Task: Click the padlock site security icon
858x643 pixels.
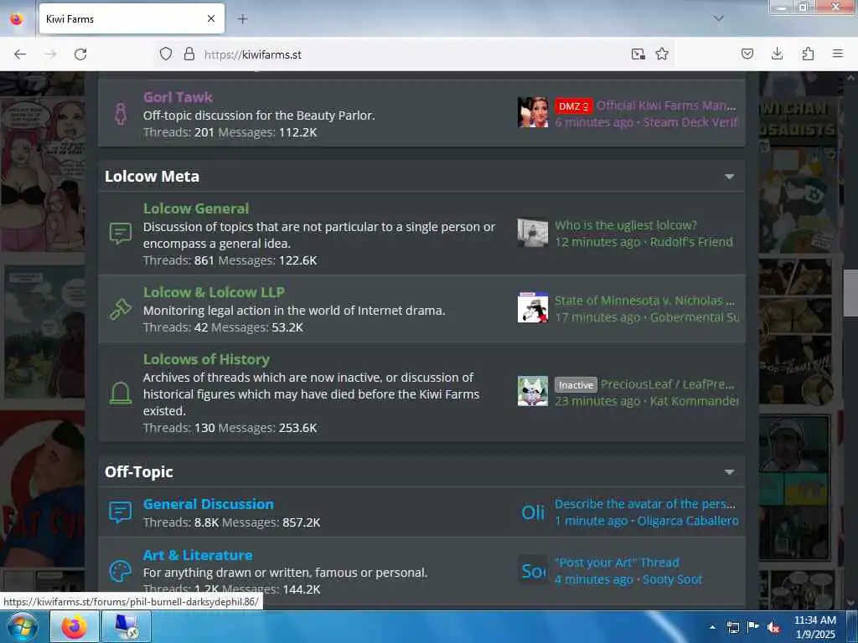Action: (x=189, y=54)
